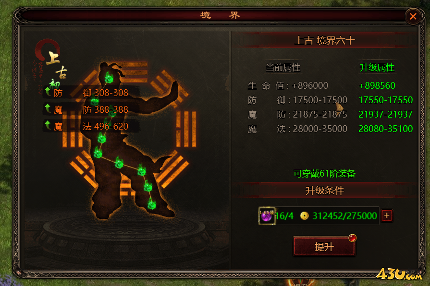This screenshot has height=286, width=430.
Task: Click the 当前属性 column label
Action: click(283, 67)
